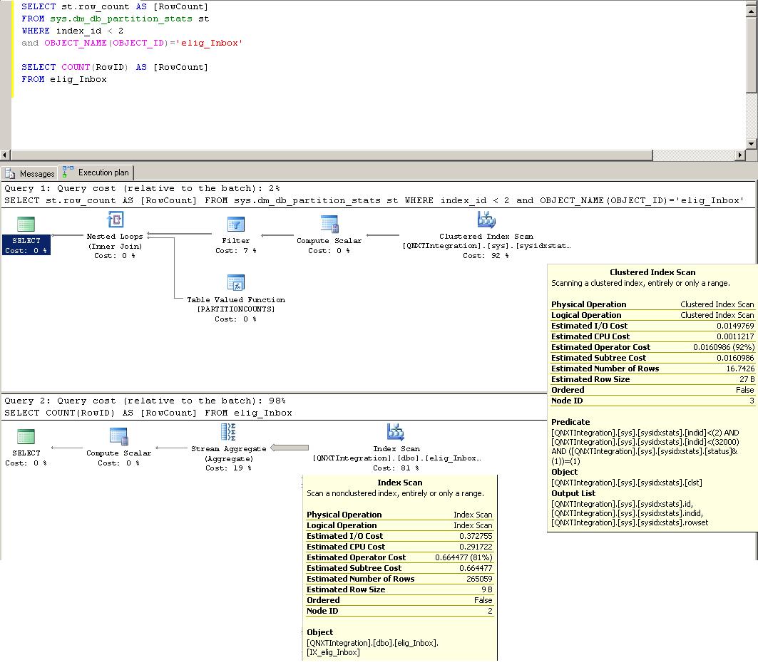Click the '0.664477 (81%)' operator cost value

point(463,557)
